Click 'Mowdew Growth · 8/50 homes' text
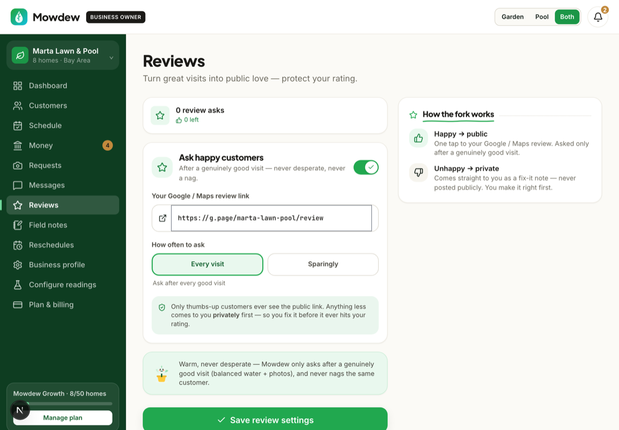This screenshot has height=430, width=619. click(60, 393)
